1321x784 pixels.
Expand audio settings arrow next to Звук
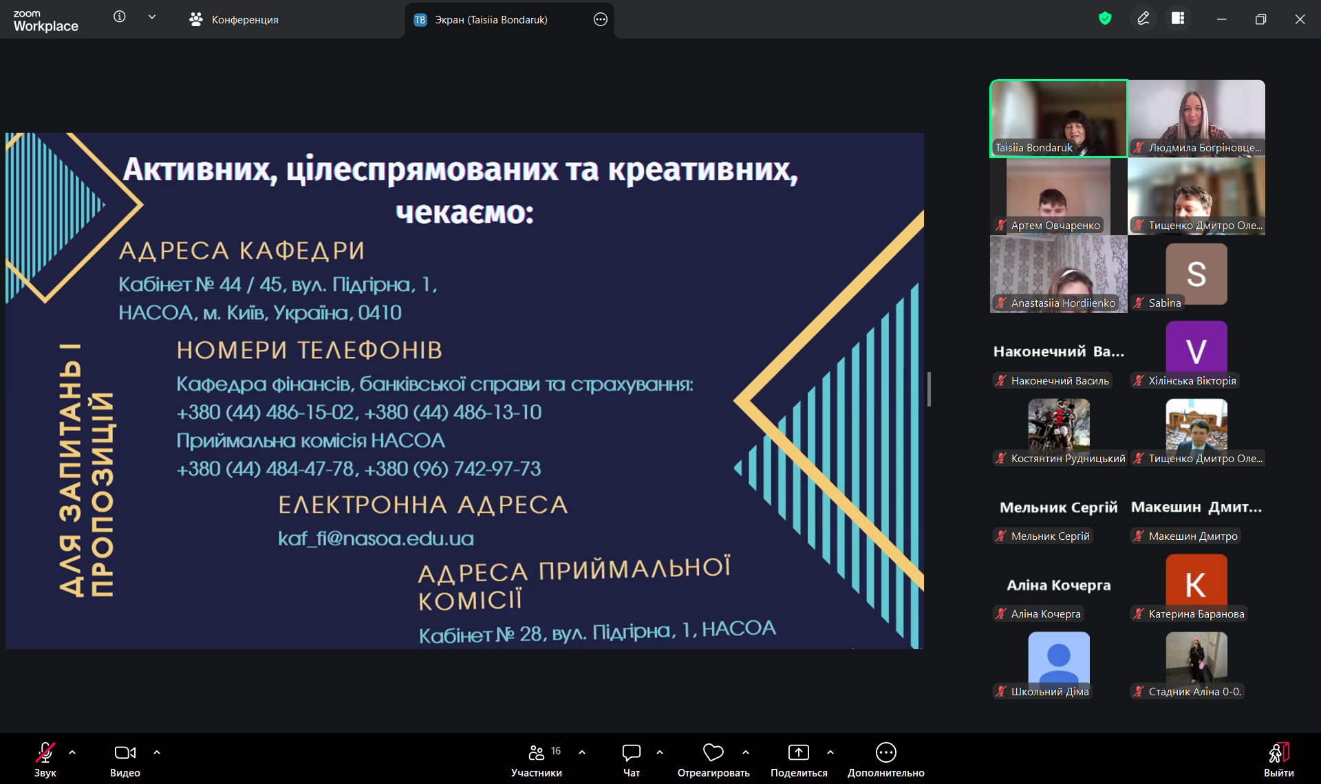[x=72, y=752]
